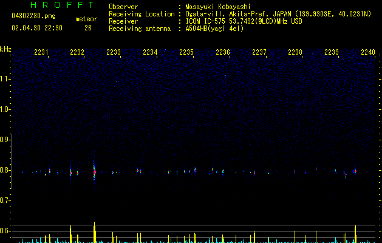Click the 0.8 kHz axis label
Image resolution: width=382 pixels, height=243 pixels.
tap(5, 170)
